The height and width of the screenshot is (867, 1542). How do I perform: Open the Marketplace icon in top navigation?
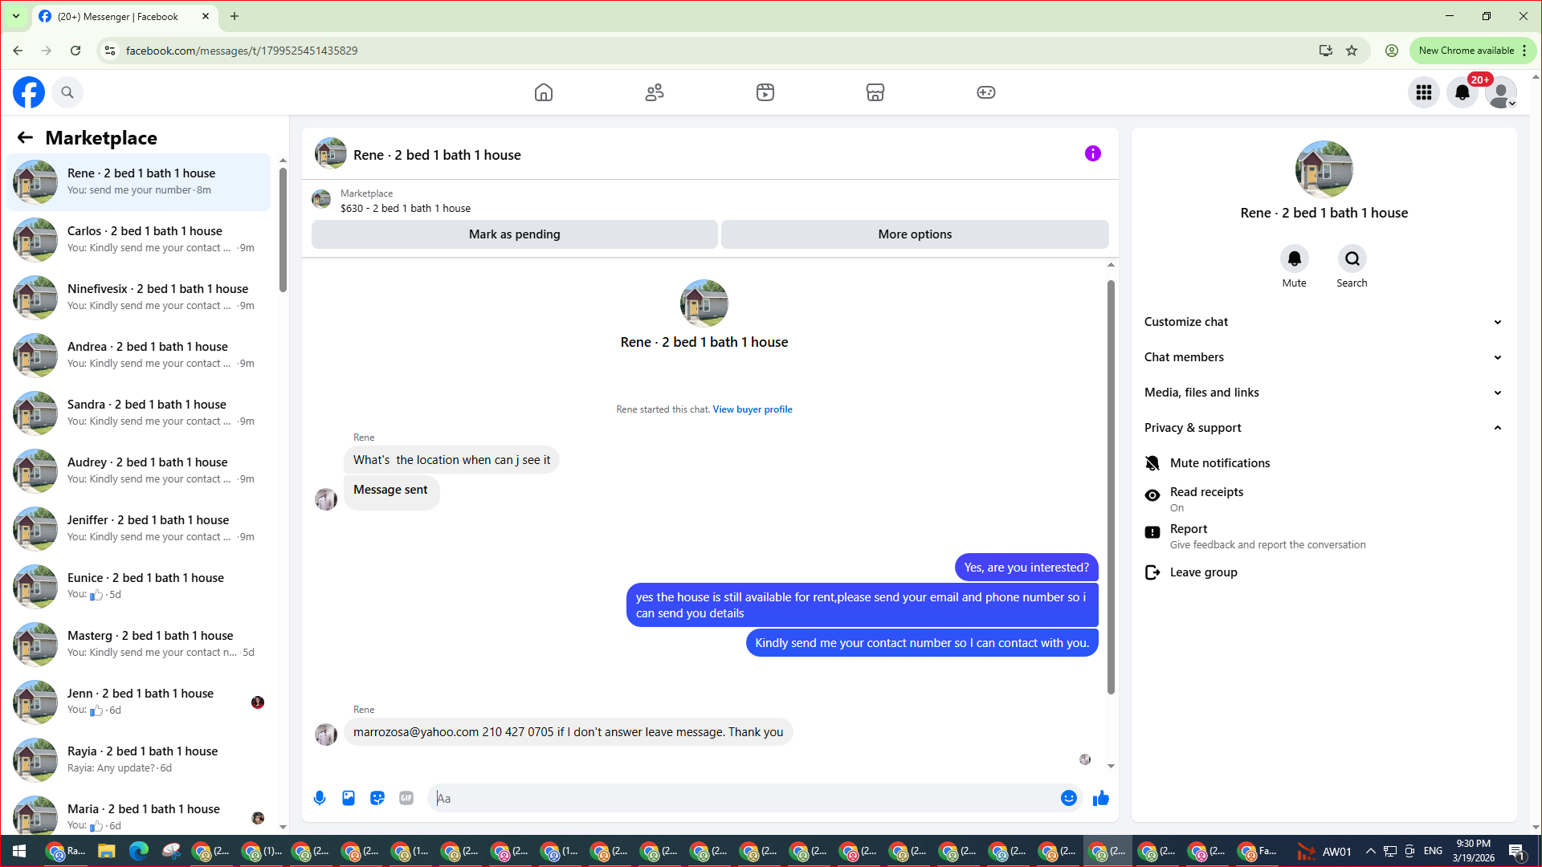point(875,92)
